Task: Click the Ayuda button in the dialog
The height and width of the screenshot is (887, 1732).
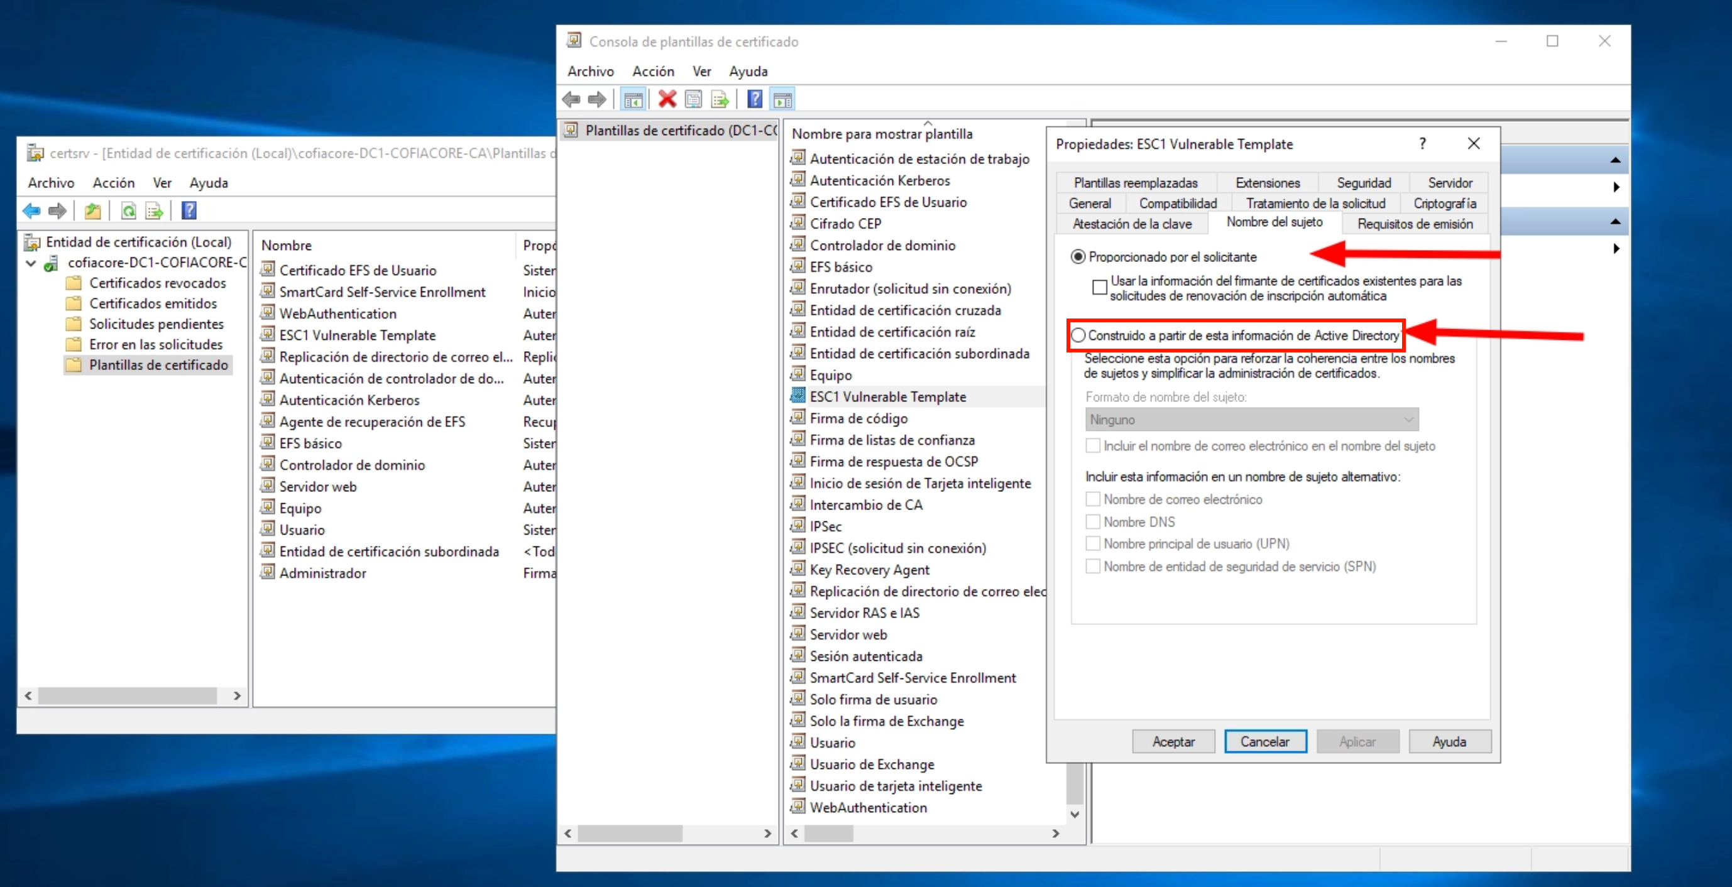Action: [x=1450, y=741]
